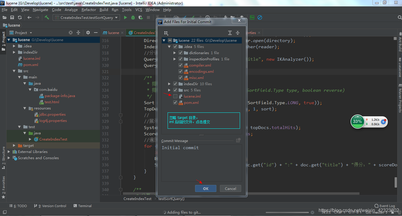
Task: Switch to the lucene pom editor tab
Action: click(x=113, y=33)
